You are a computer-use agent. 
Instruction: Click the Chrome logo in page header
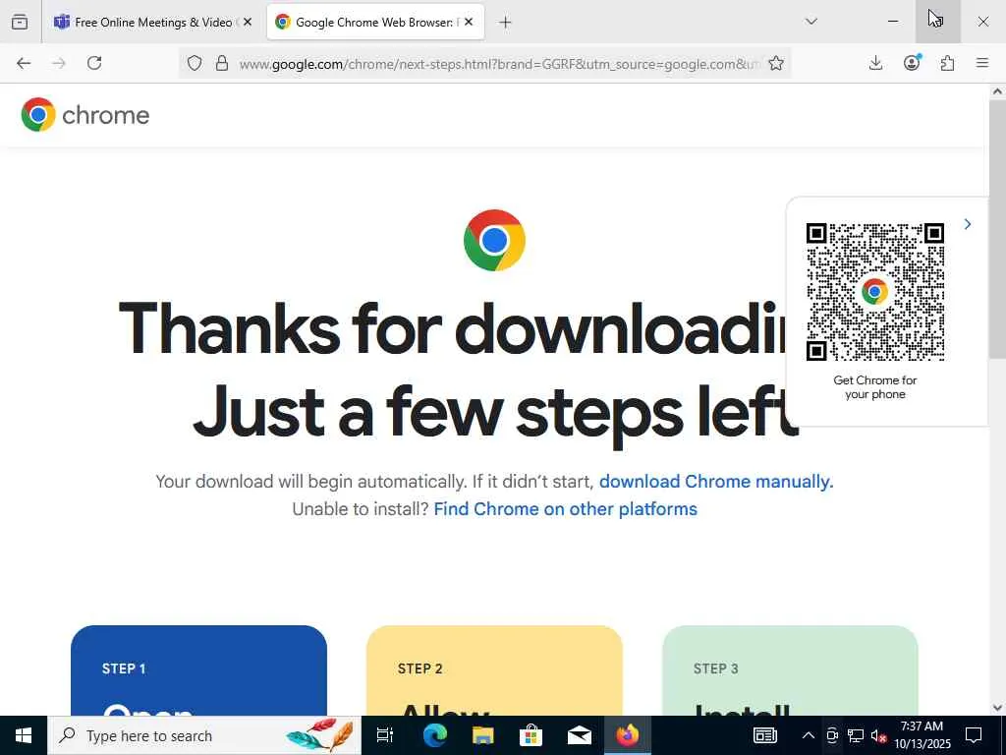pyautogui.click(x=85, y=115)
